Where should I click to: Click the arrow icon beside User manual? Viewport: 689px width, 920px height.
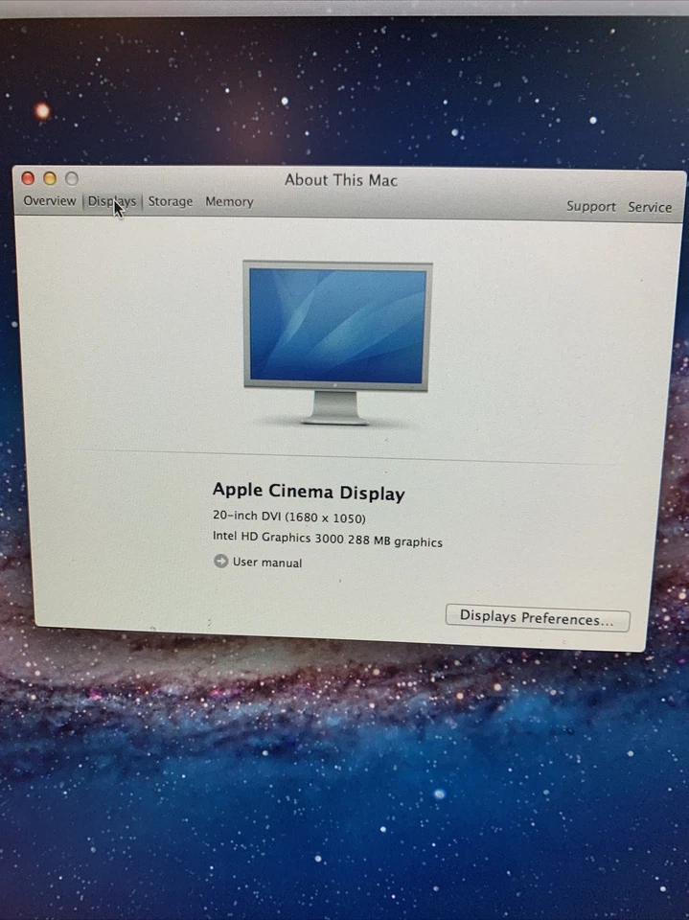(220, 561)
